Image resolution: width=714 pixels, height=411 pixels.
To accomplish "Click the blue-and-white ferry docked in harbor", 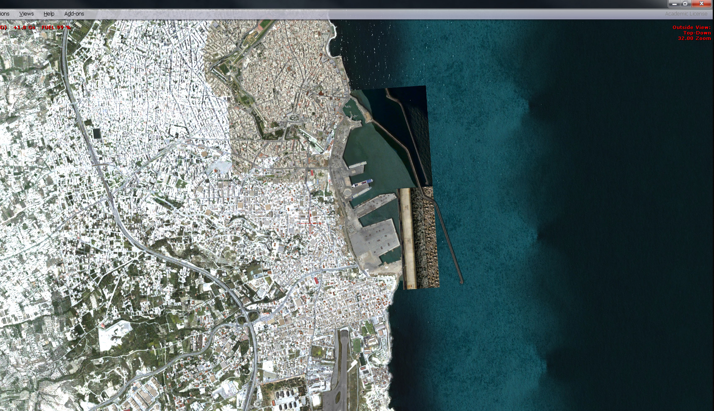I will 362,183.
